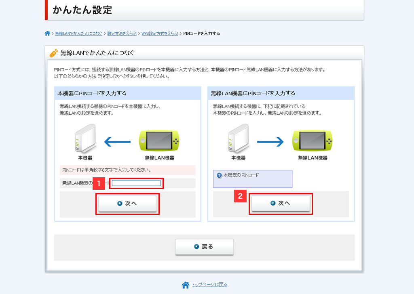Screen dimensions: 414x294
Task: Focus the 無線LAN機器のPINコード input field
Action: [136, 183]
